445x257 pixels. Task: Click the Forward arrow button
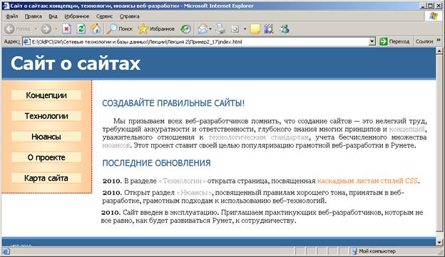pyautogui.click(x=46, y=28)
